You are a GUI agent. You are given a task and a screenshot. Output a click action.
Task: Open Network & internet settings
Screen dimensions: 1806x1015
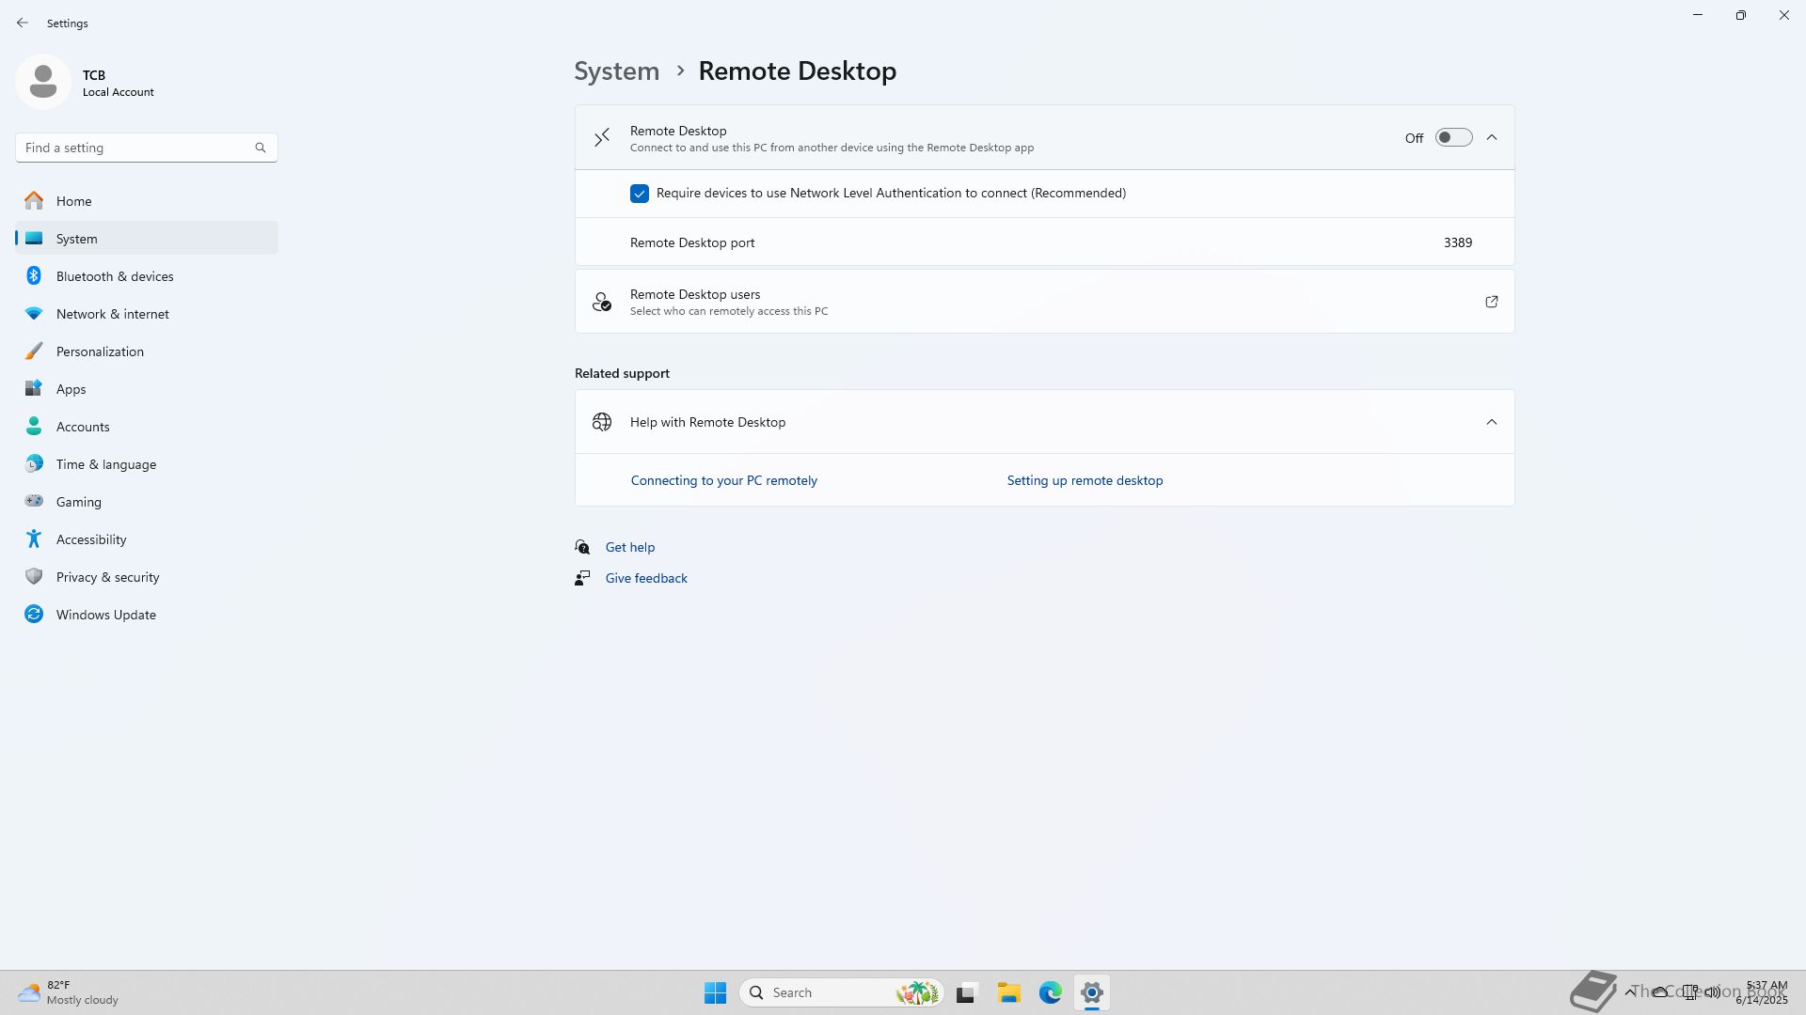[113, 314]
